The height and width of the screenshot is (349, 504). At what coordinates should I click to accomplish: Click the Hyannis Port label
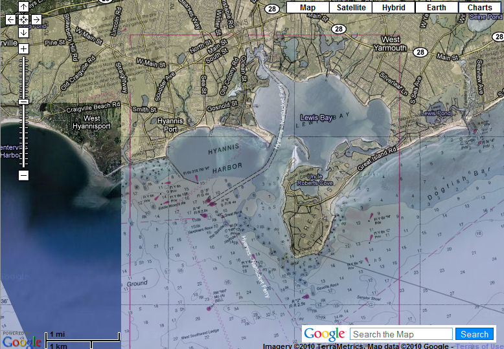click(170, 125)
